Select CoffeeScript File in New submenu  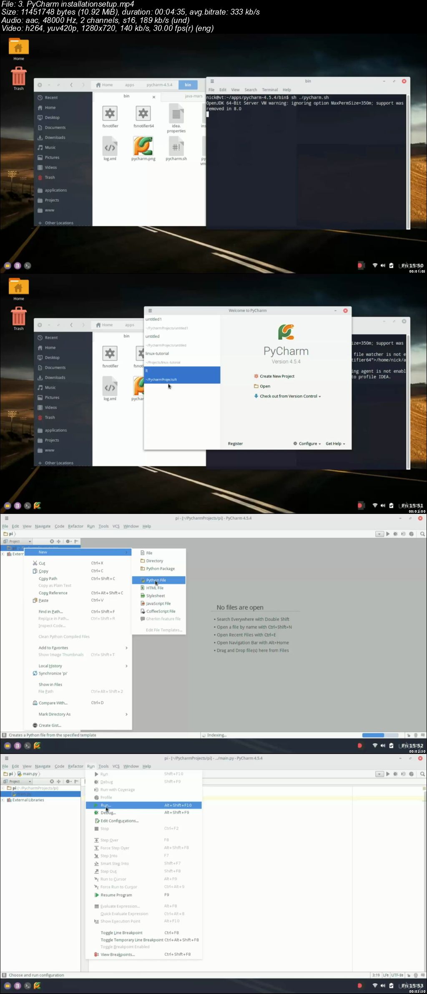(159, 611)
